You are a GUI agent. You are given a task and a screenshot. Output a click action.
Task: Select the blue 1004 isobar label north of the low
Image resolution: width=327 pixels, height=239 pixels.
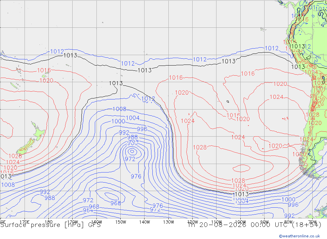coord(133,118)
